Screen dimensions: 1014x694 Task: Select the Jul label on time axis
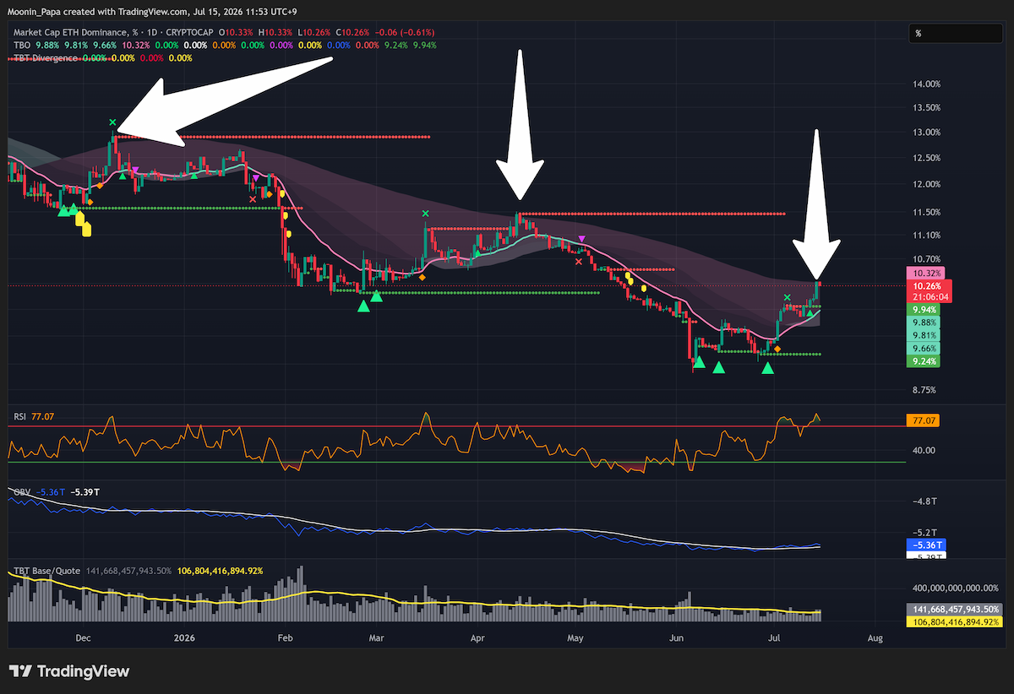(x=776, y=639)
